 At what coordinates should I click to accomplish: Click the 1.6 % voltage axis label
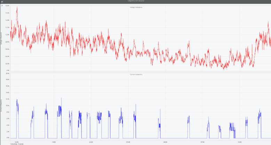(x=7, y=13)
